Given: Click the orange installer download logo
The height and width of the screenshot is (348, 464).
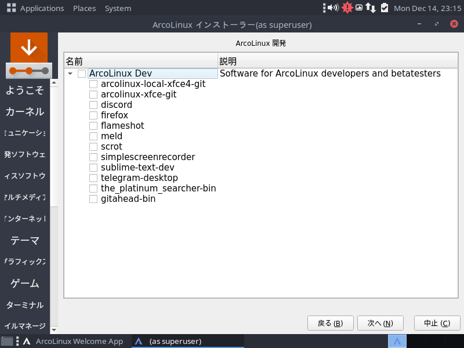Looking at the screenshot, I should tap(29, 55).
